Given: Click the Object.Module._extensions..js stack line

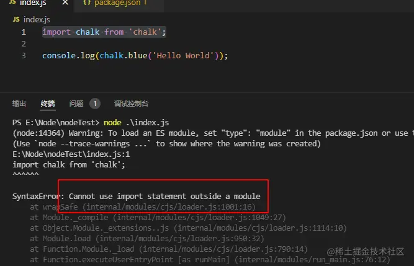Looking at the screenshot, I should [188, 228].
